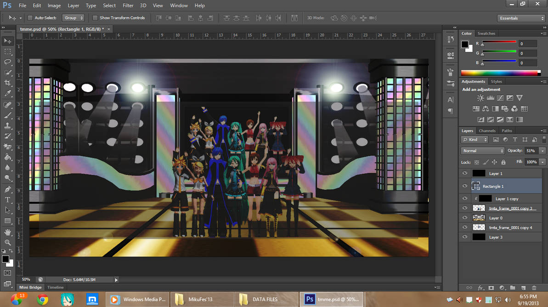Click the Levels adjustment icon
This screenshot has height=307, width=548.
coord(490,98)
